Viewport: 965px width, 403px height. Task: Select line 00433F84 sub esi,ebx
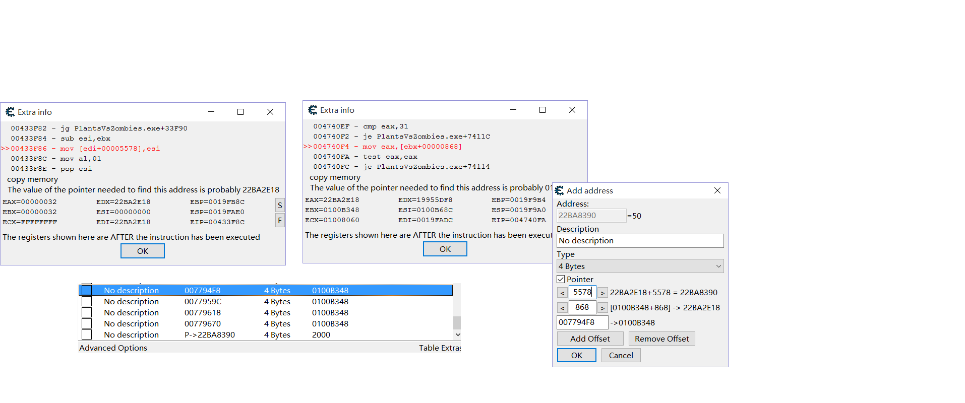[x=61, y=139]
